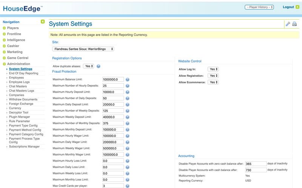Focus zero cash balance inactivity days field
This screenshot has height=188, width=302.
coord(256,164)
